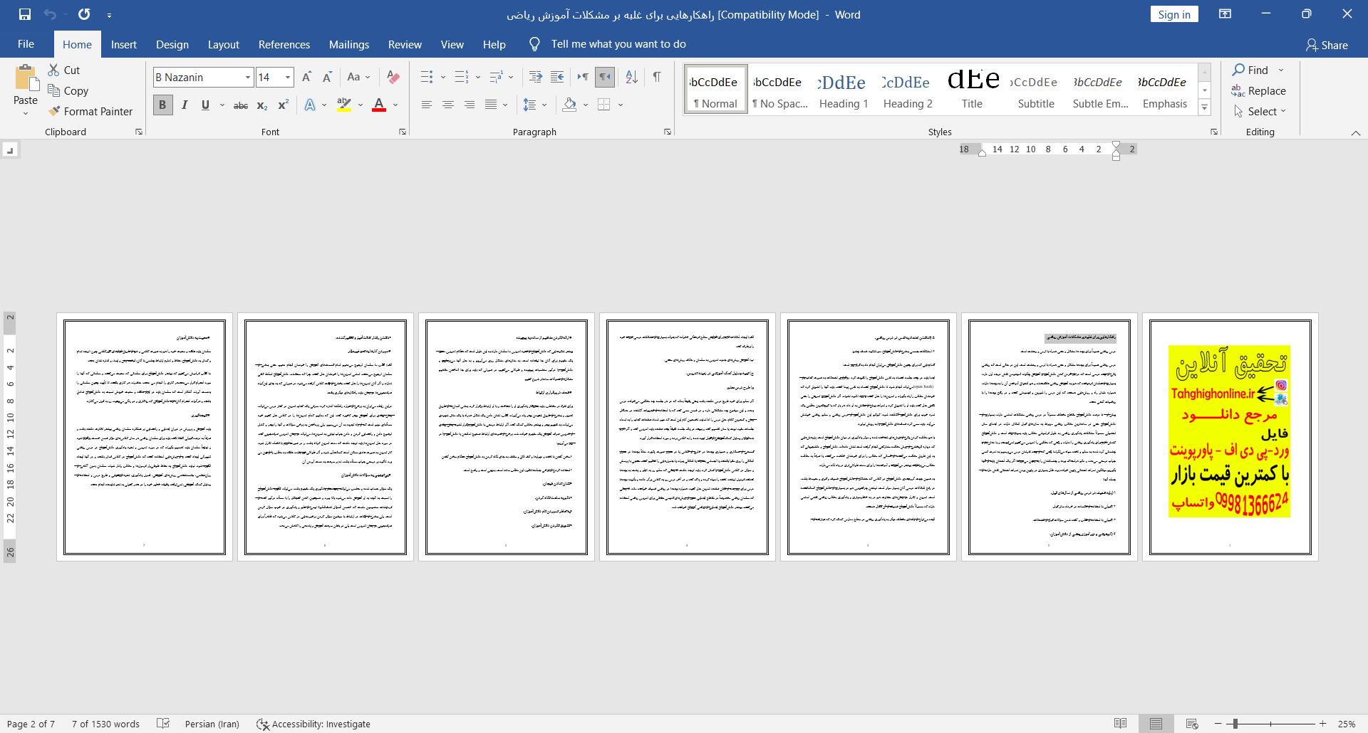Align text to the right
This screenshot has width=1368, height=733.
469,105
